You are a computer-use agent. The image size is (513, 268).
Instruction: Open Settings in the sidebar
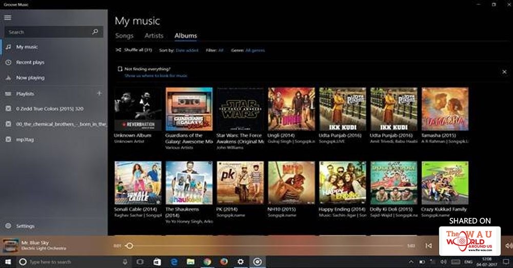point(25,226)
